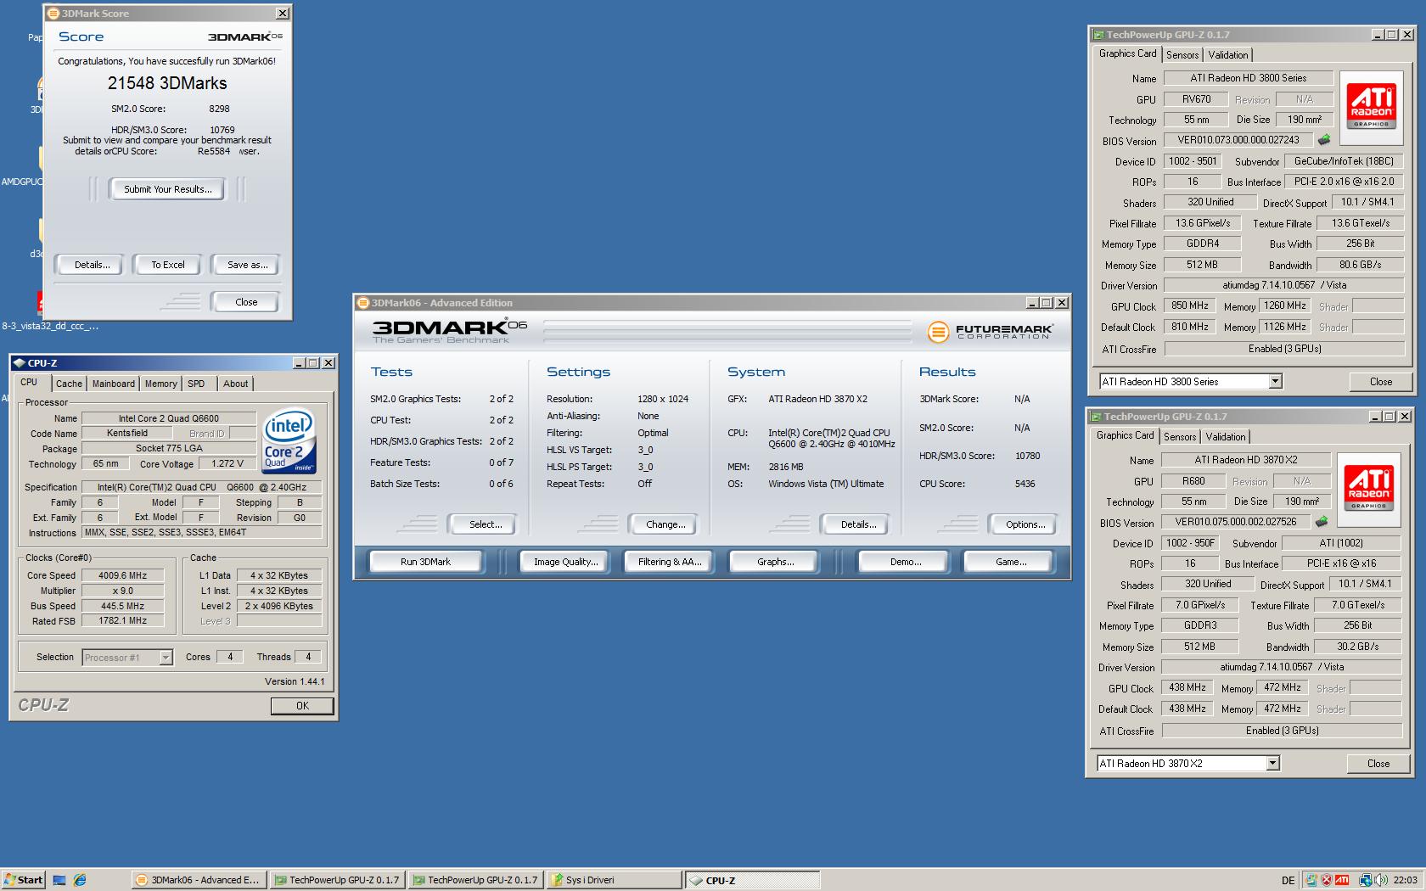
Task: Open Sensors tab in bottom GPU-Z window
Action: (1180, 437)
